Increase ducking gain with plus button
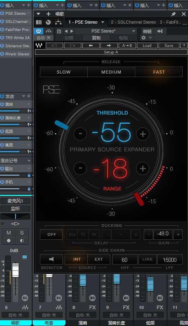Image resolution: width=188 pixels, height=326 pixels. click(178, 234)
